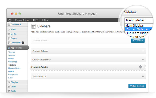Choose Main Sidebar in dropdown list

click(x=135, y=26)
